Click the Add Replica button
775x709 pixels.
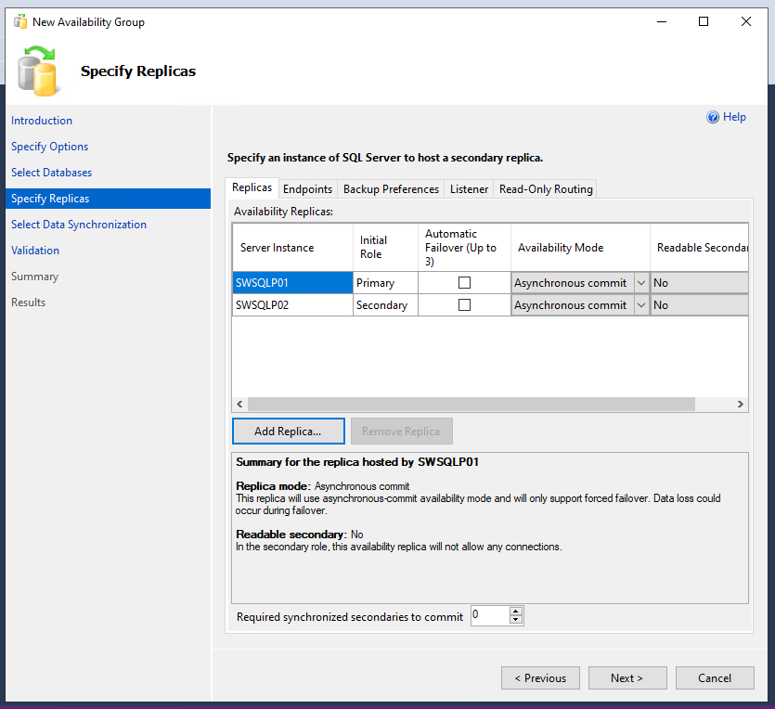tap(288, 432)
